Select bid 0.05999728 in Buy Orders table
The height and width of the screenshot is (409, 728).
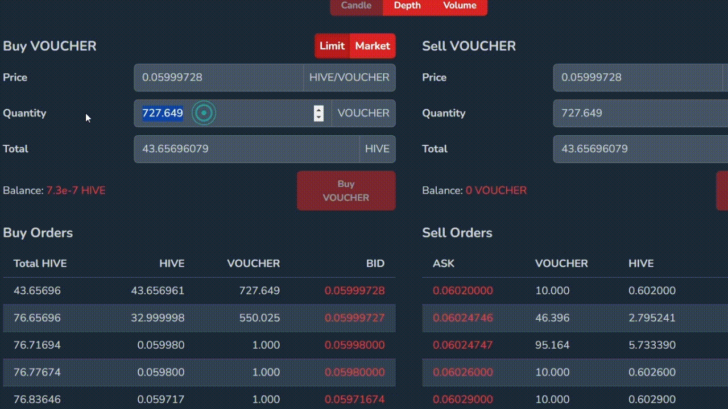(x=354, y=291)
